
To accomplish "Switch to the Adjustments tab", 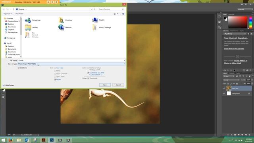I will tap(234, 31).
